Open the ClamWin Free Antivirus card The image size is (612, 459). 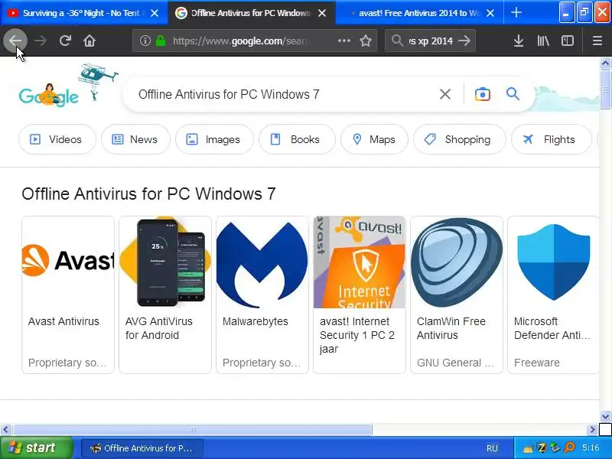457,295
